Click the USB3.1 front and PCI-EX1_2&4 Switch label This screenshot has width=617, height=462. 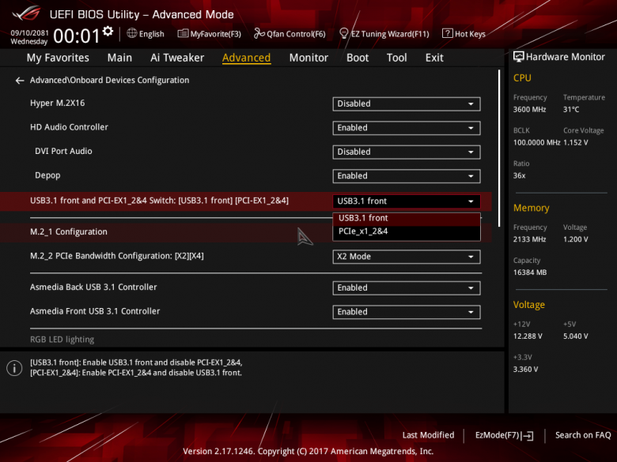point(159,201)
